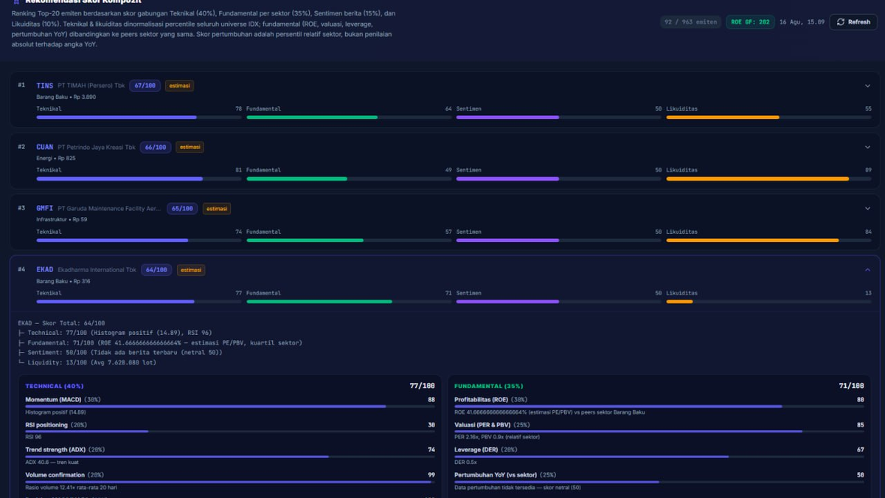This screenshot has height=498, width=885.
Task: Click the '71/100' fundamental panel score
Action: tap(851, 386)
